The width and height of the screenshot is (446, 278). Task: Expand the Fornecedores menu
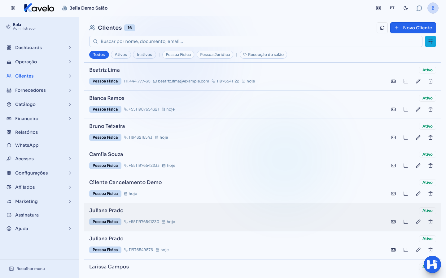39,90
